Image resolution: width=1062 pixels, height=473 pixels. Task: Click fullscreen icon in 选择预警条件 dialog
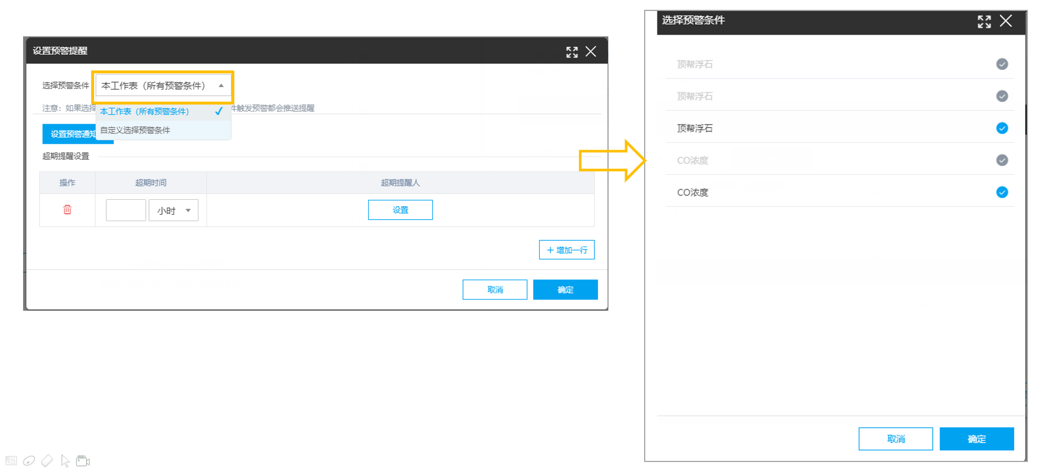[x=984, y=21]
